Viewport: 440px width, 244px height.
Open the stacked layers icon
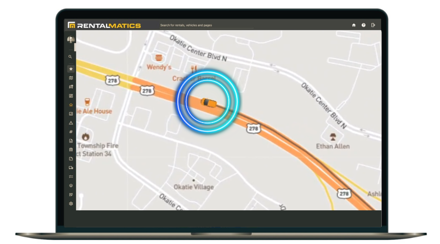coord(71,185)
